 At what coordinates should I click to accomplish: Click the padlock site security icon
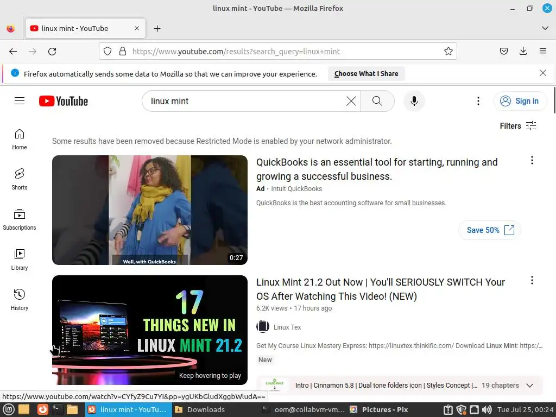pos(123,52)
